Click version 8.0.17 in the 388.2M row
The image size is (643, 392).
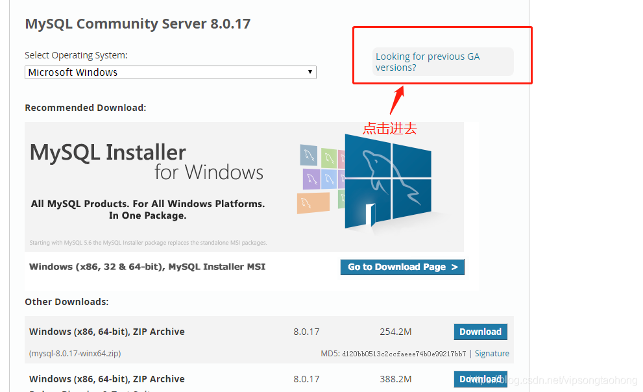coord(306,379)
